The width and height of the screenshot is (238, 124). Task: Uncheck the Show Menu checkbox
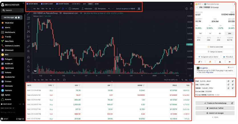(x=27, y=4)
